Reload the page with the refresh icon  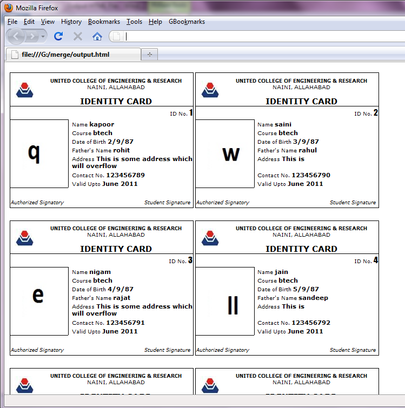(x=58, y=36)
